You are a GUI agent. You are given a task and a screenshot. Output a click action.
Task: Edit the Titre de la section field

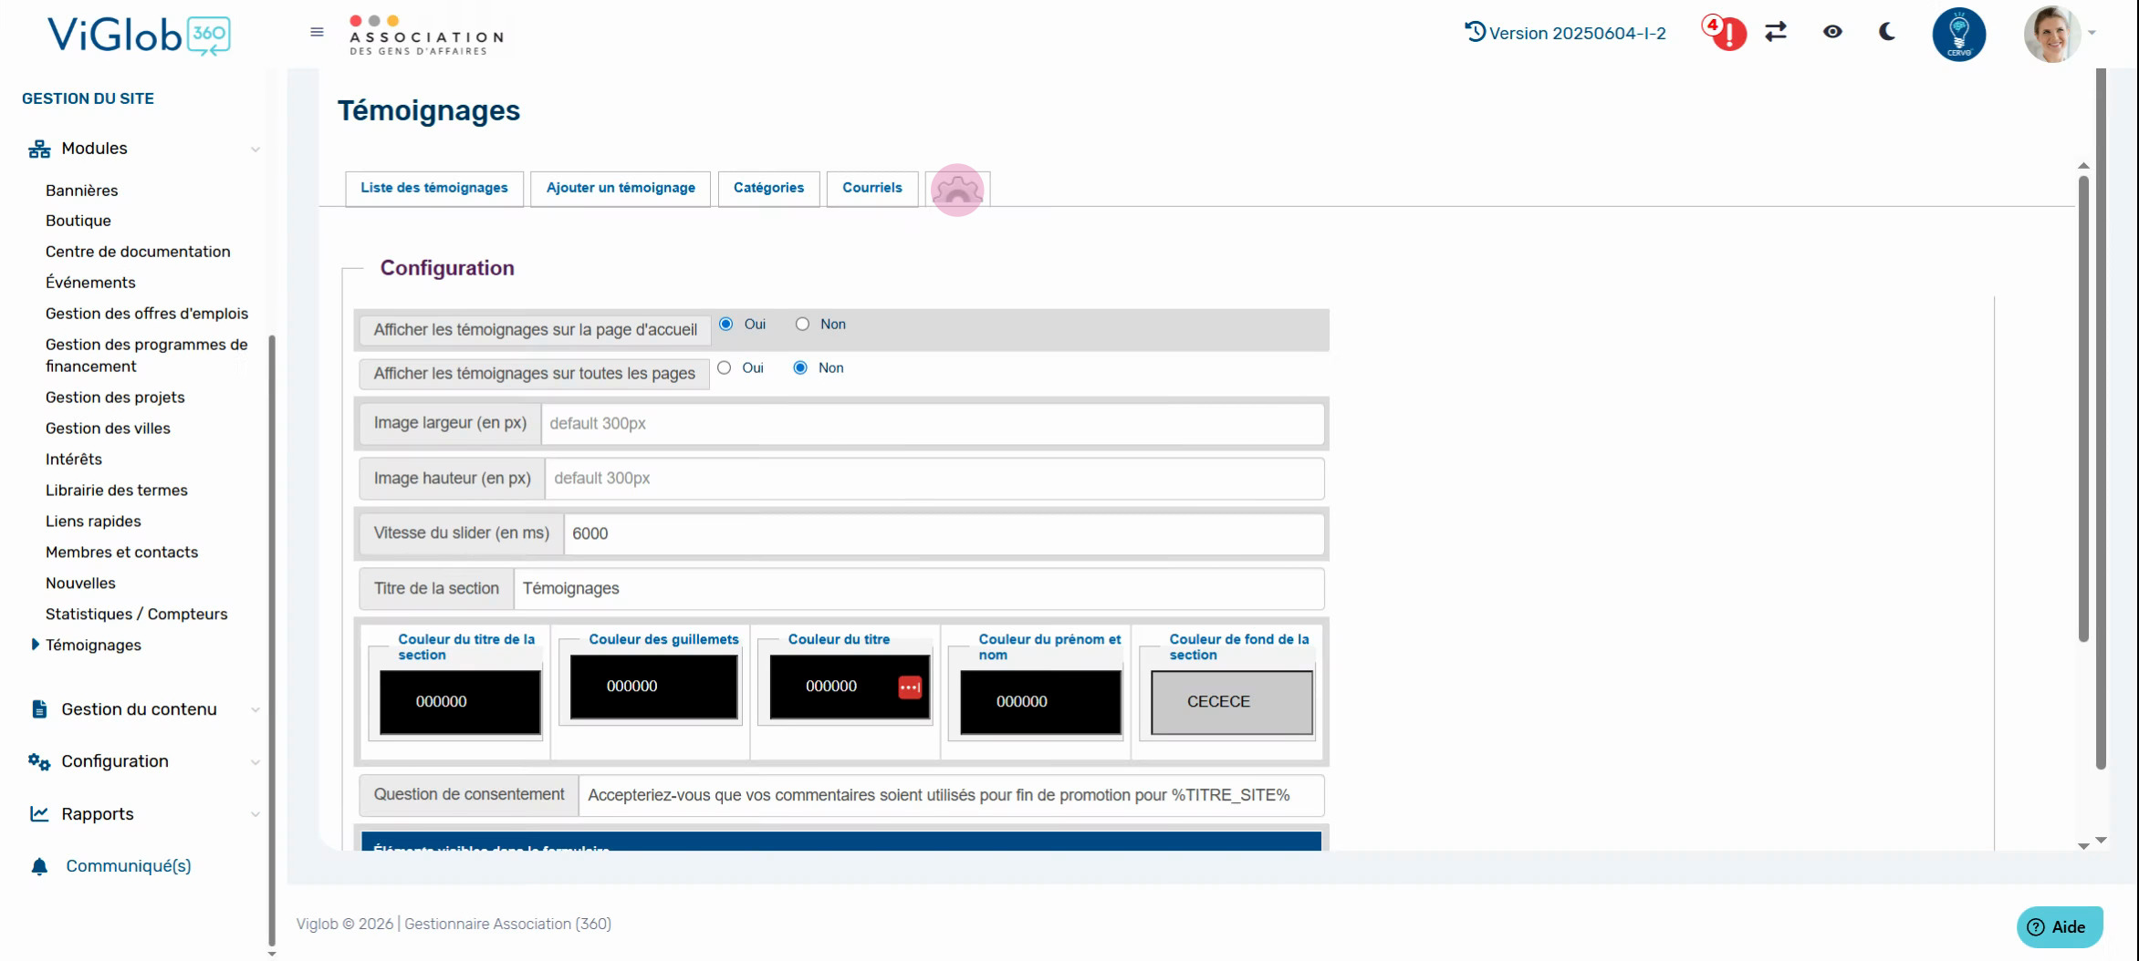click(x=919, y=589)
